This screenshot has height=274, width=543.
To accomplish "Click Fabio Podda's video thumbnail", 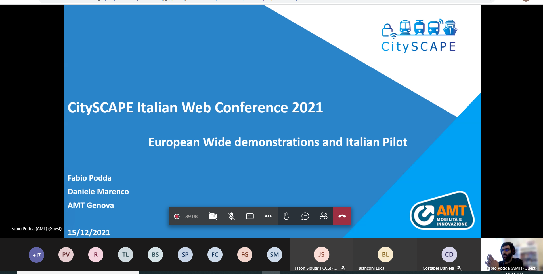I will (x=512, y=254).
